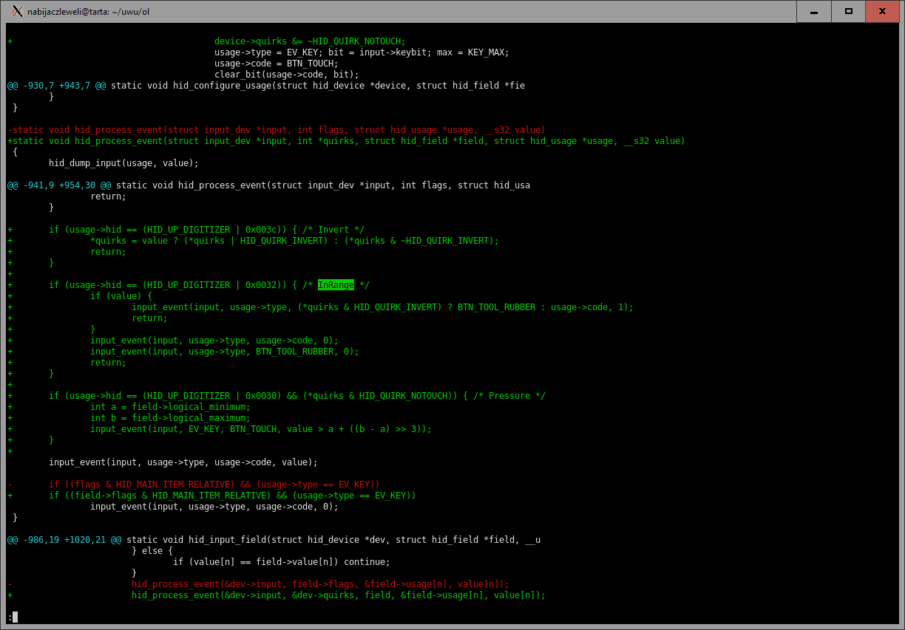Click the window title text ~/uwu/ol
905x630 pixels.
pyautogui.click(x=88, y=12)
